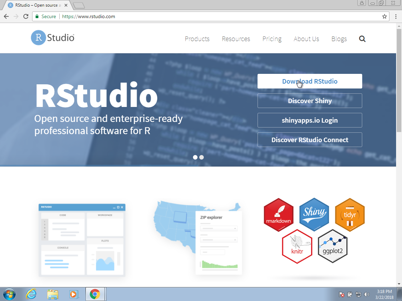
Task: Switch to the second carousel slide dot
Action: pyautogui.click(x=202, y=157)
